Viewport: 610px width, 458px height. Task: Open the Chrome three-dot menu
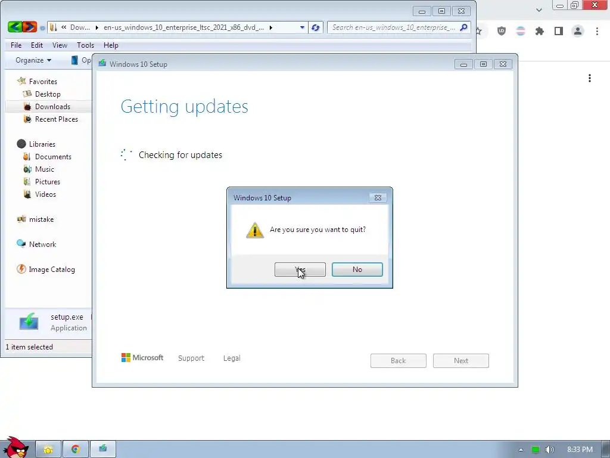tap(597, 31)
